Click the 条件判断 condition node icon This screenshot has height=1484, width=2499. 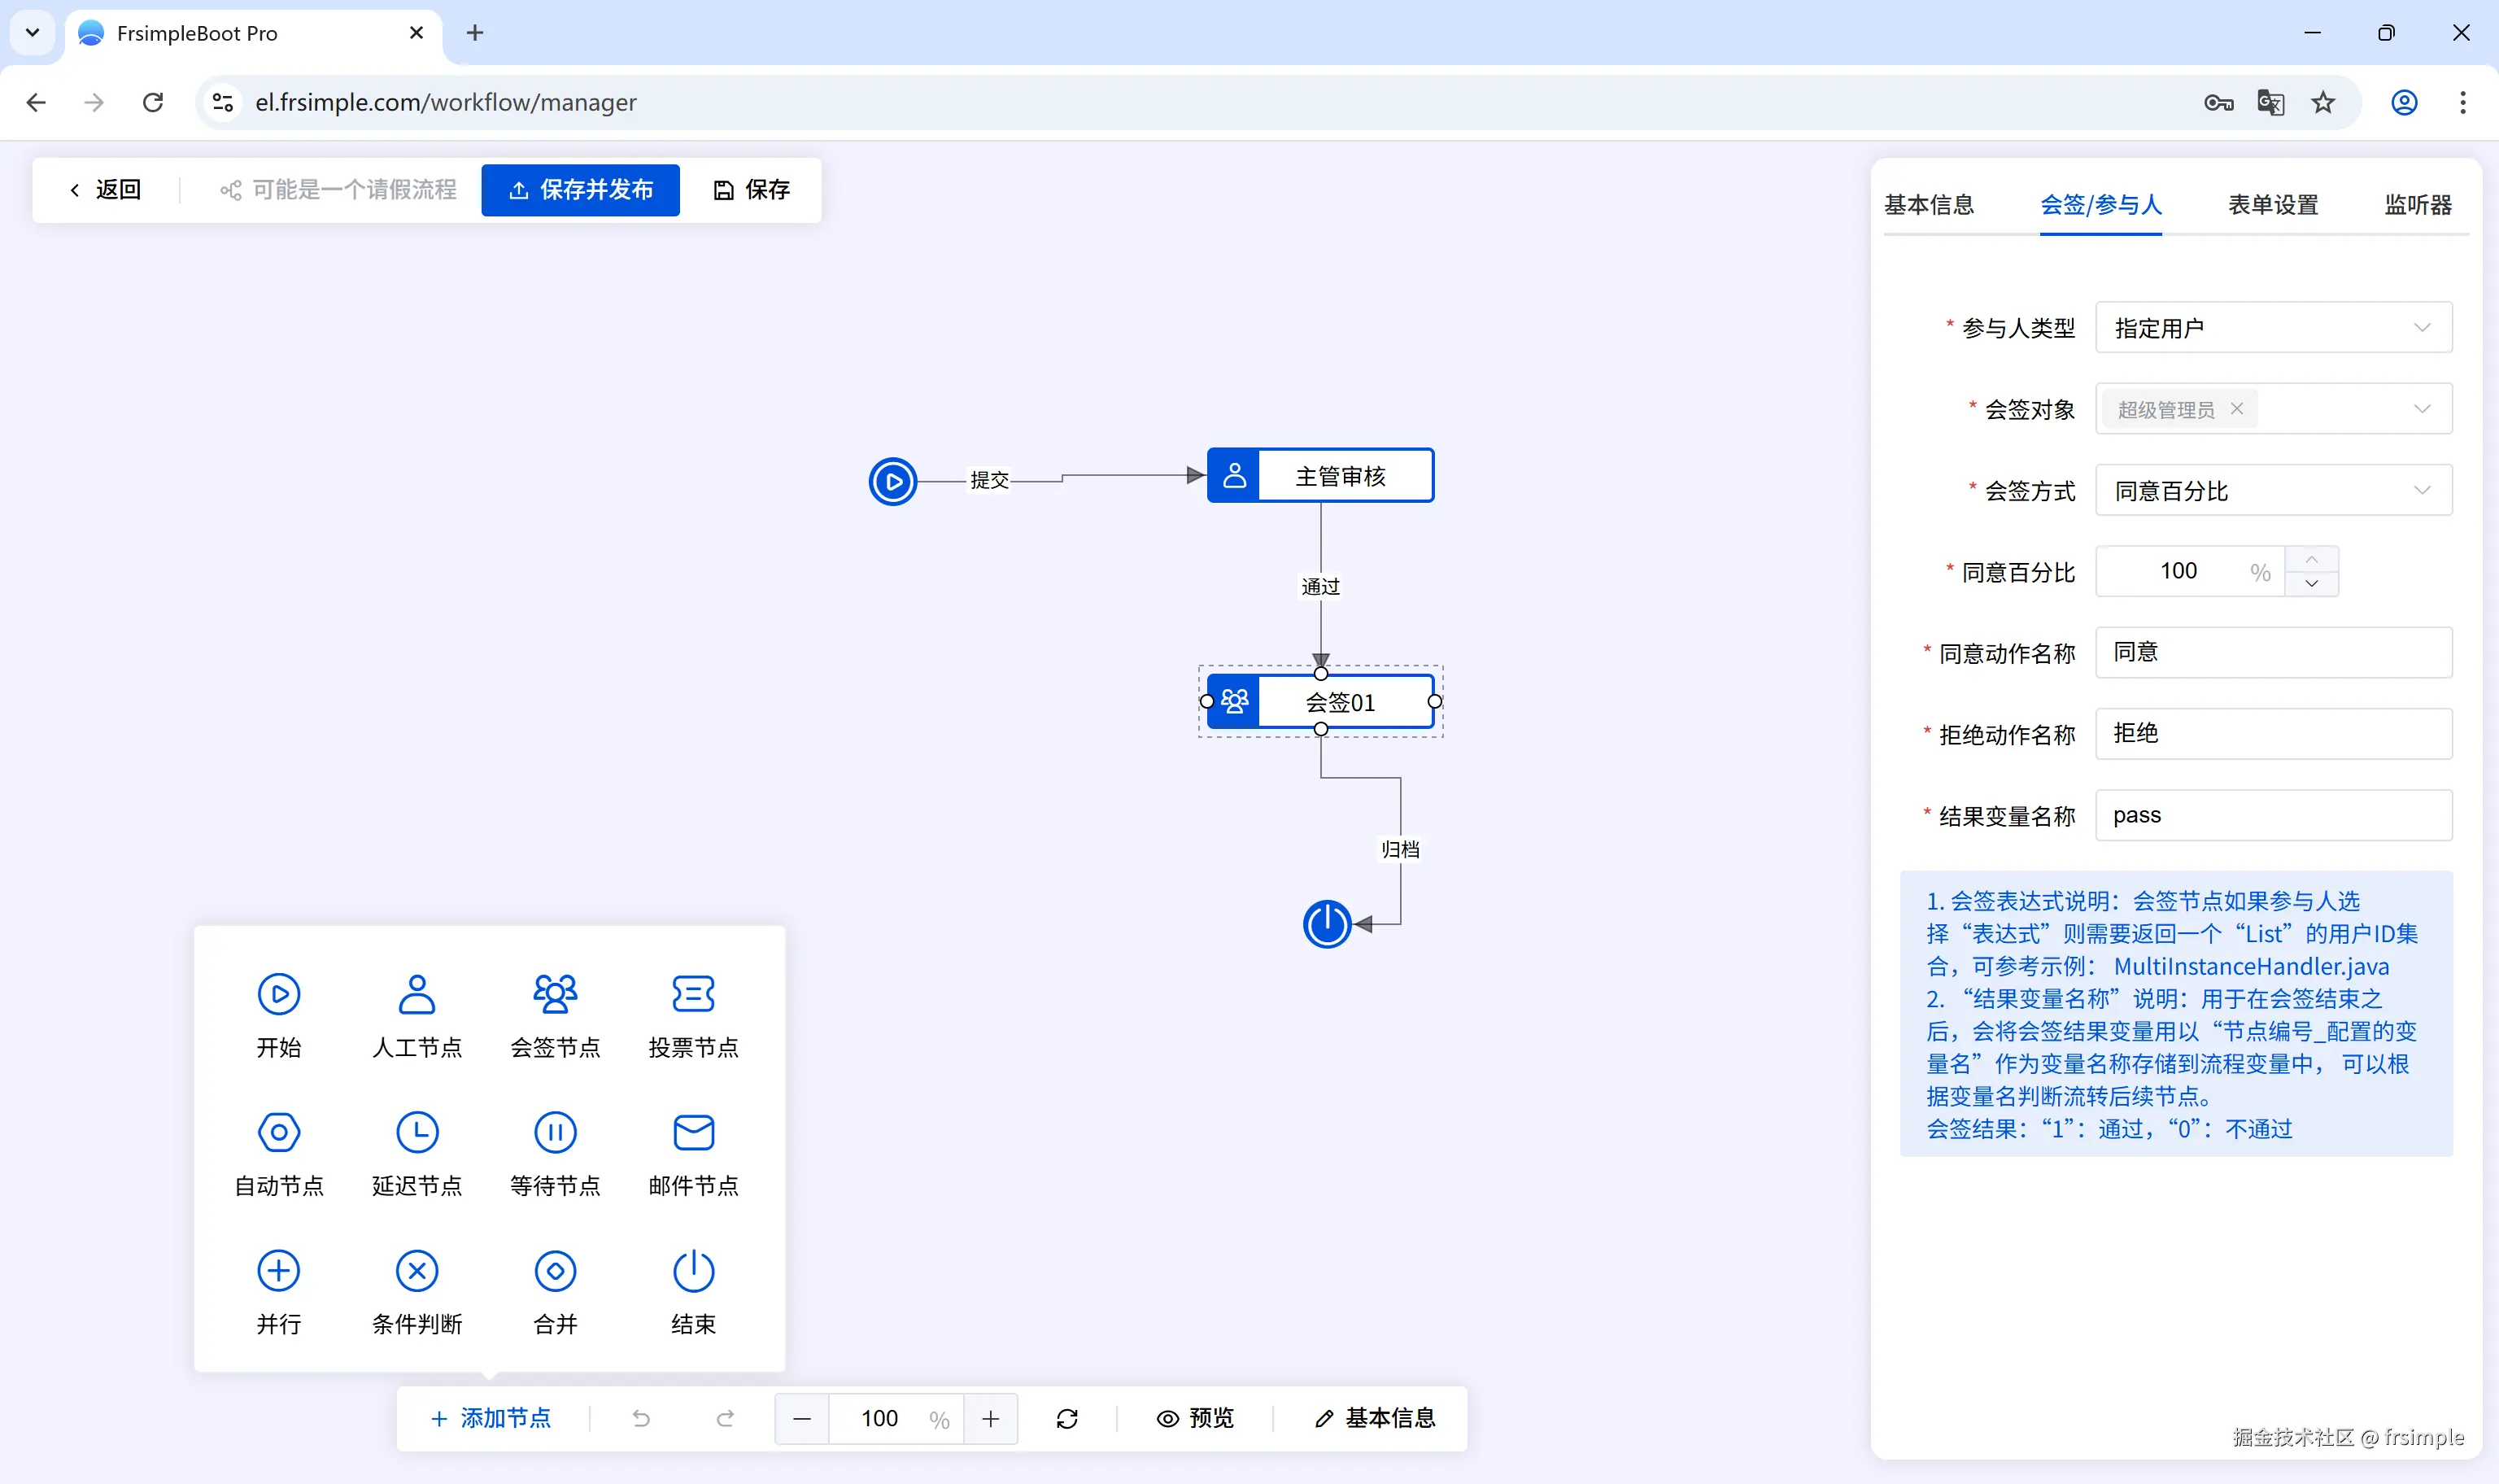click(x=416, y=1271)
